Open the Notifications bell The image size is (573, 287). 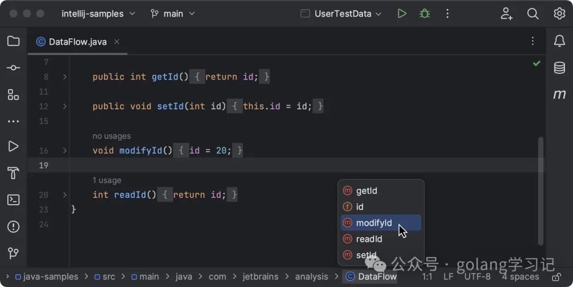560,41
